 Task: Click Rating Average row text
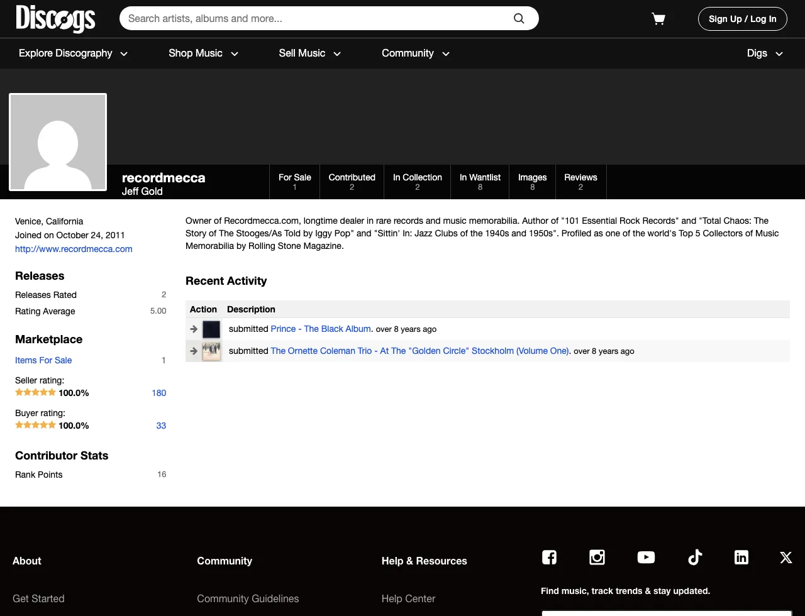point(45,311)
